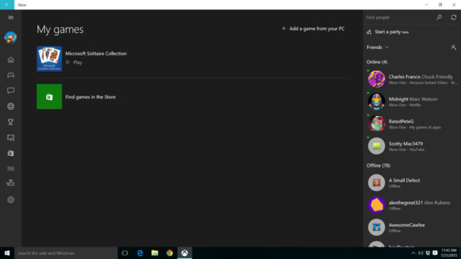The height and width of the screenshot is (259, 461).
Task: Click Search the web and Windows box
Action: [66, 253]
